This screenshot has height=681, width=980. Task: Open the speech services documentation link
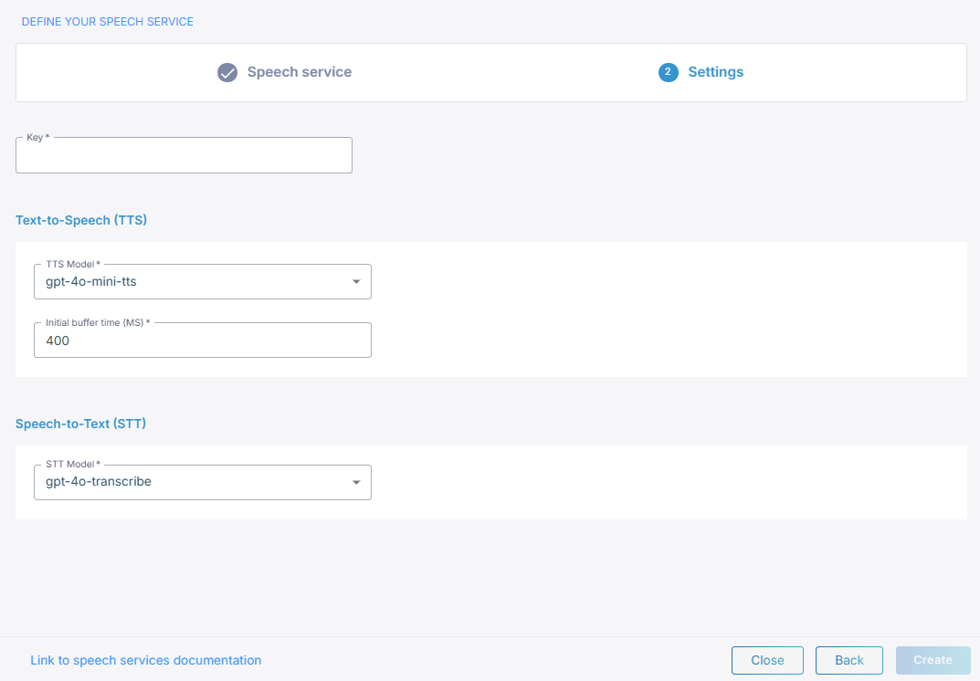pyautogui.click(x=146, y=660)
